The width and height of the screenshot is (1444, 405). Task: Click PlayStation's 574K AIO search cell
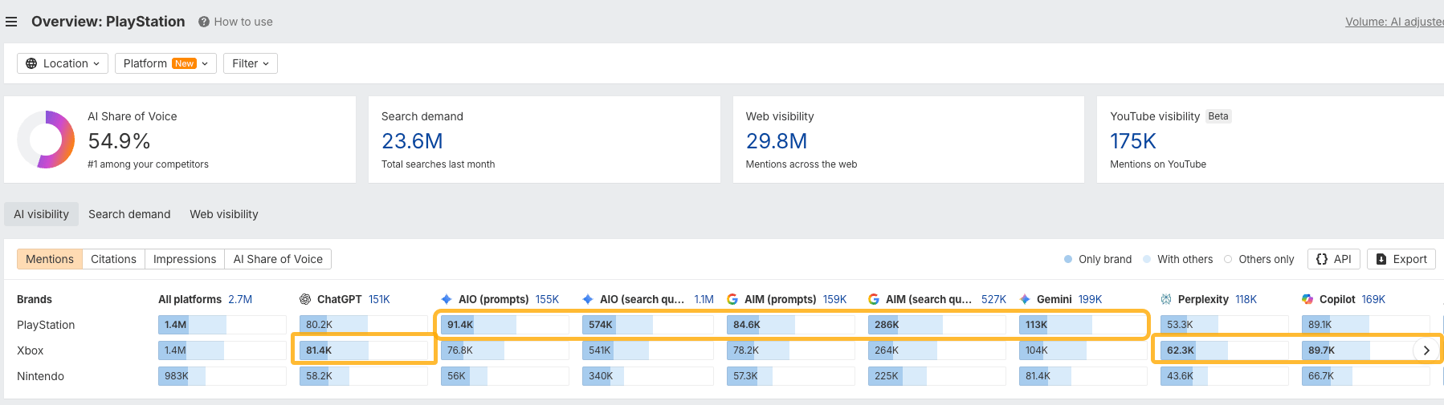648,325
